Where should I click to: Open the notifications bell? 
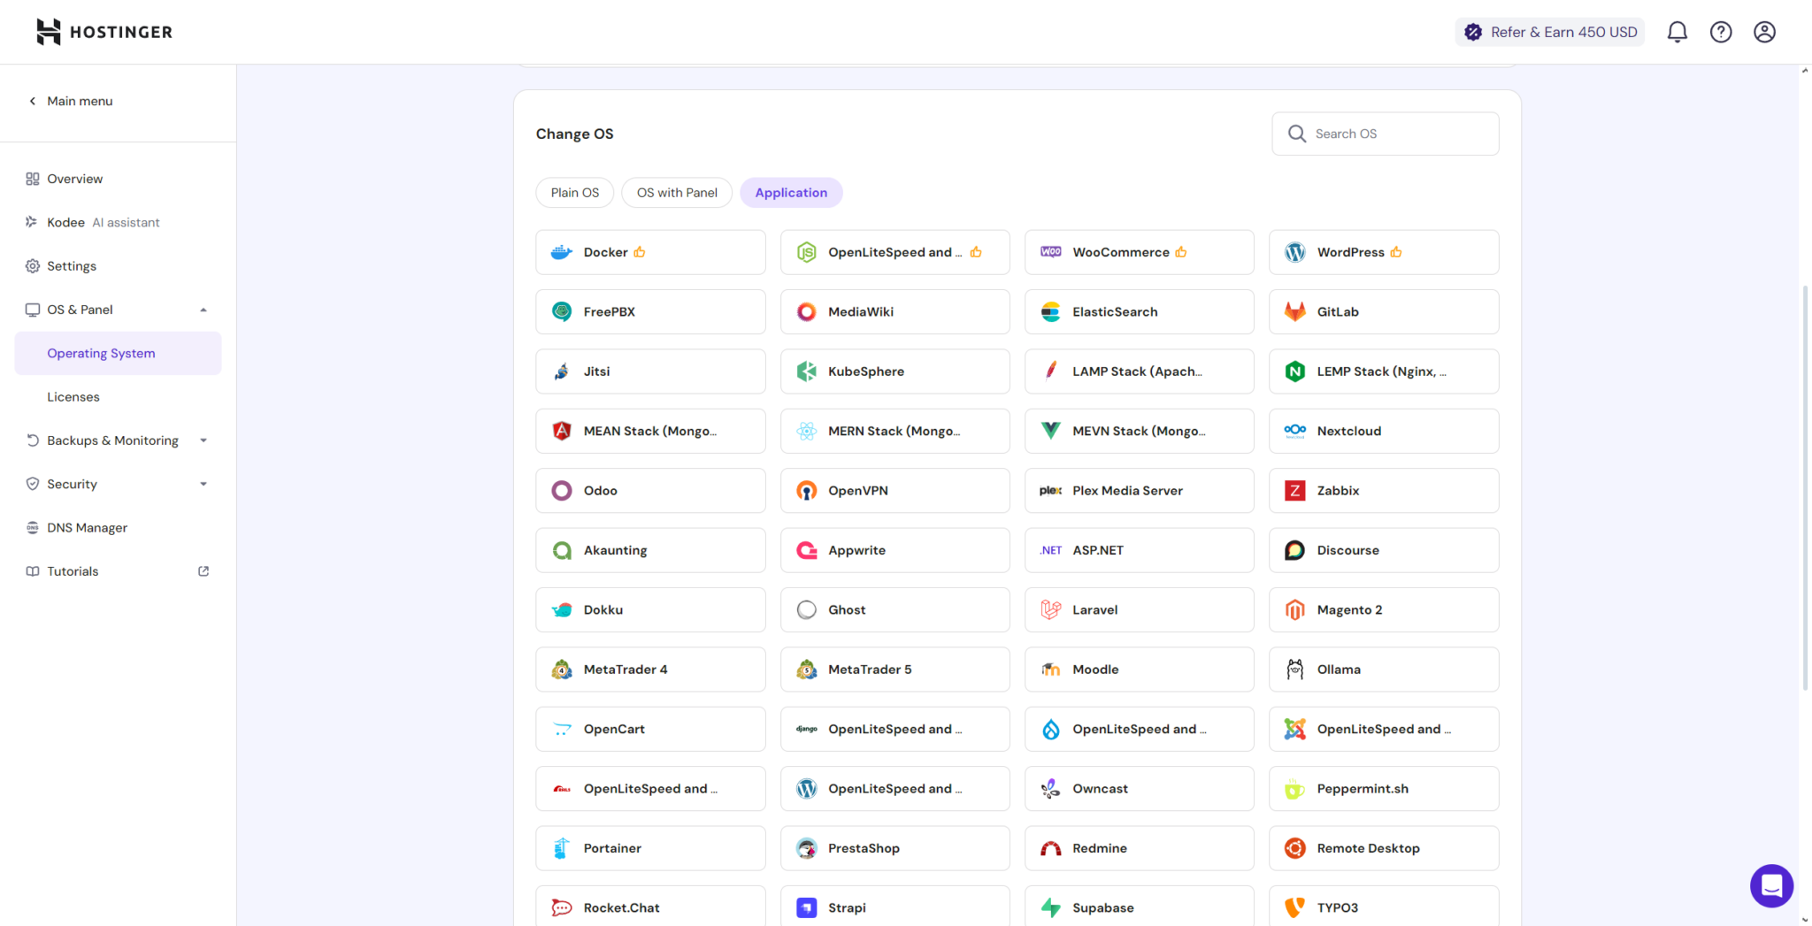(1677, 31)
